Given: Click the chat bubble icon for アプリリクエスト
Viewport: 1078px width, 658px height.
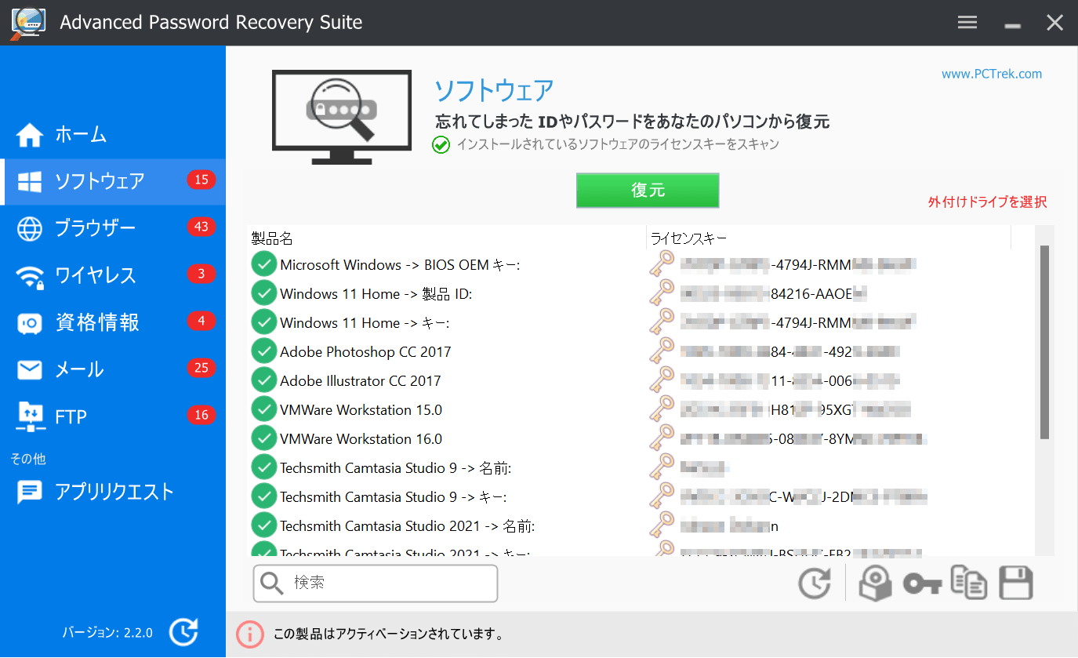Looking at the screenshot, I should (x=30, y=493).
